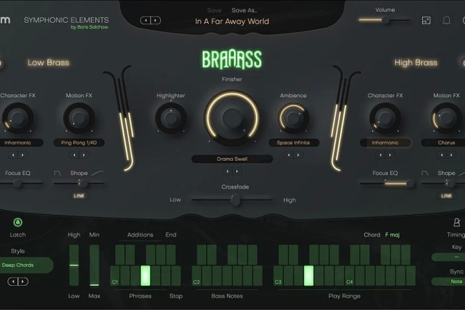Click the lit Play Range key right of C3
This screenshot has width=465, height=310.
(x=309, y=276)
